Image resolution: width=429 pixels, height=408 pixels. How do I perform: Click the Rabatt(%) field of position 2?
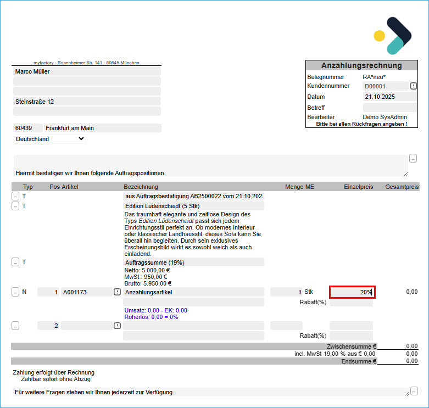coord(352,336)
